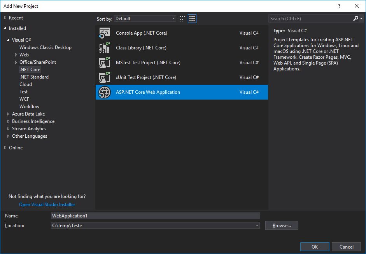Image resolution: width=366 pixels, height=254 pixels.
Task: Click the MSTest Test Project icon
Action: 104,63
